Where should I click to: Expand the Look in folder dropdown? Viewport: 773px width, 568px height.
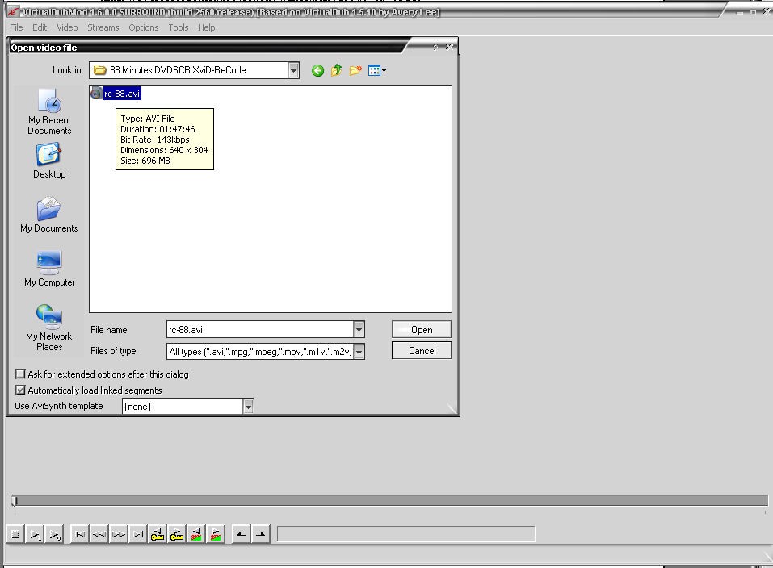[293, 70]
